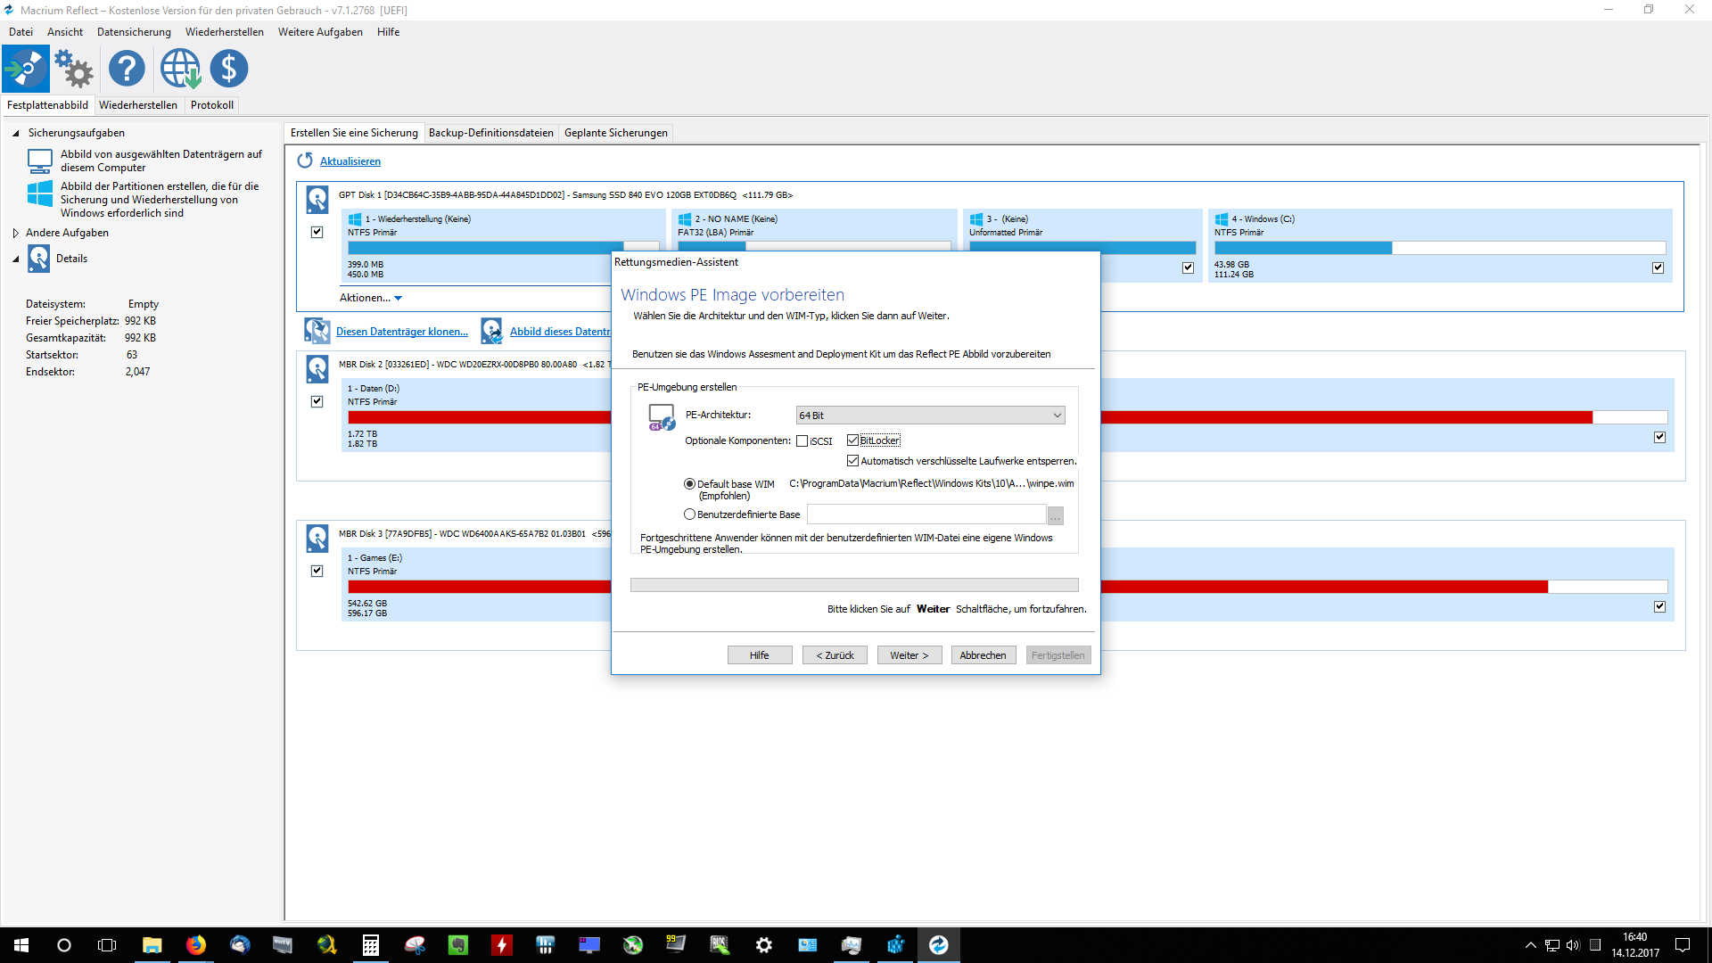Viewport: 1712px width, 963px height.
Task: Uncheck the BitLocker checkbox
Action: pyautogui.click(x=853, y=440)
